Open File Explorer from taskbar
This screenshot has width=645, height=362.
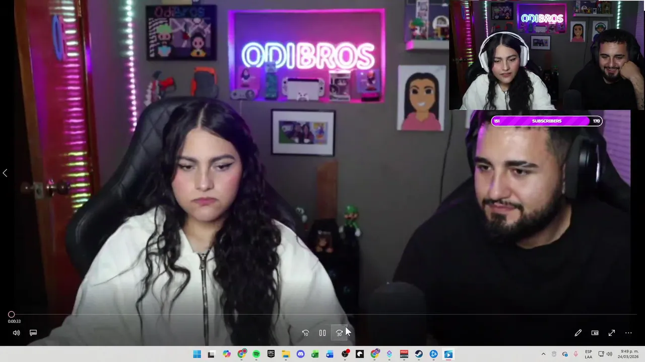(x=286, y=354)
